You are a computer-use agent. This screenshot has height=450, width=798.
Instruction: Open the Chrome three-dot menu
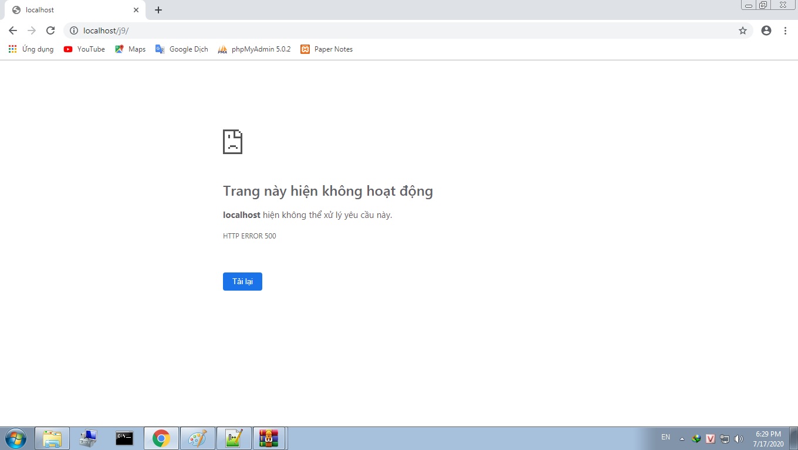[x=785, y=30]
